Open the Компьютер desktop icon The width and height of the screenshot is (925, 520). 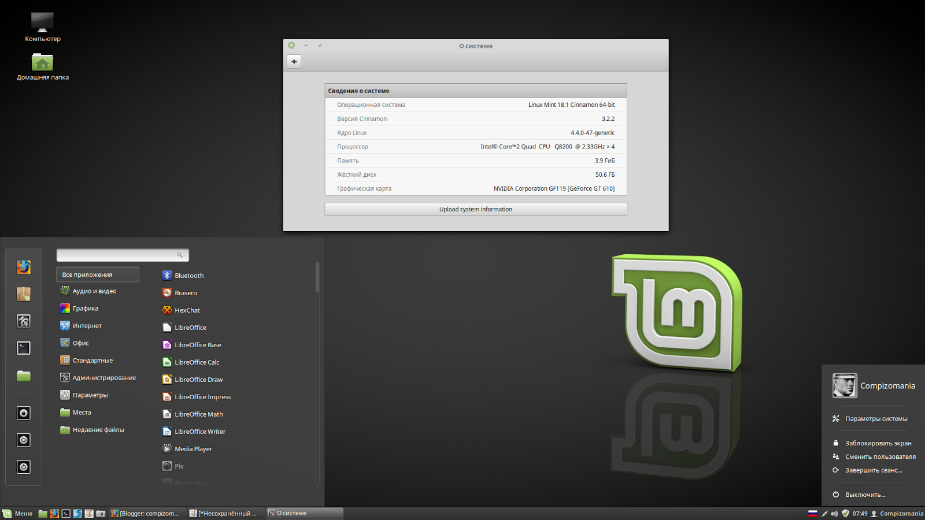click(x=42, y=27)
